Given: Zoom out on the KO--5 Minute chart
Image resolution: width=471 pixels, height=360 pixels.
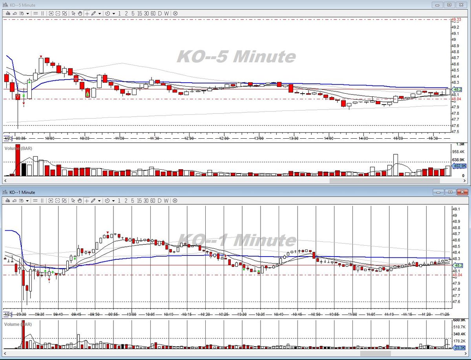Looking at the screenshot, I should click(58, 13).
